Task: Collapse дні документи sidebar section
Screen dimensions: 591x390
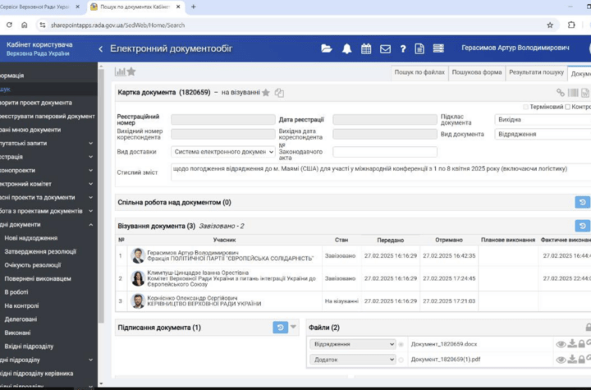Action: click(91, 225)
